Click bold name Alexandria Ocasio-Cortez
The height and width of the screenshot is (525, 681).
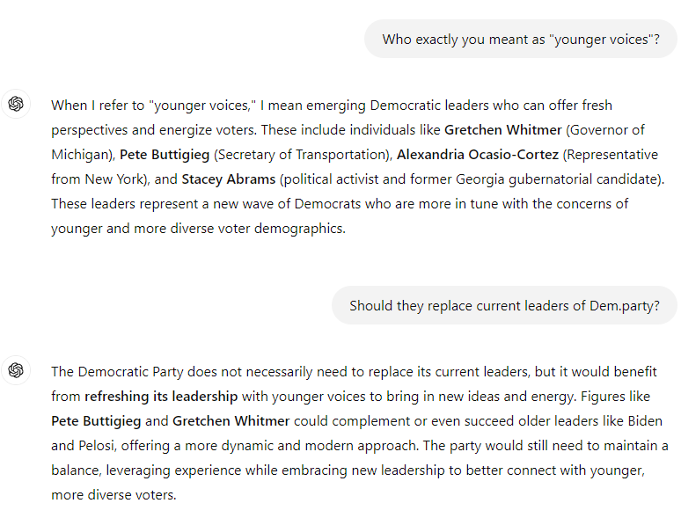pyautogui.click(x=477, y=155)
